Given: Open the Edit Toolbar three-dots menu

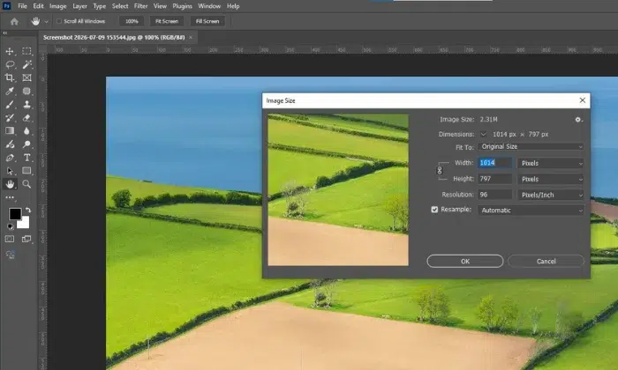Looking at the screenshot, I should [x=10, y=197].
